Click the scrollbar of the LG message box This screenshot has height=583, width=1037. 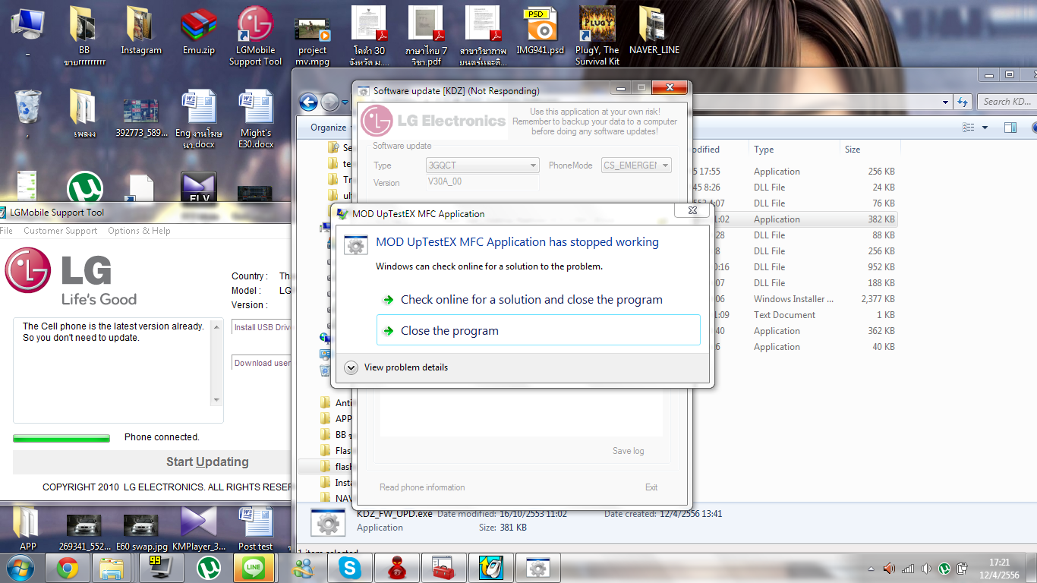[216, 363]
